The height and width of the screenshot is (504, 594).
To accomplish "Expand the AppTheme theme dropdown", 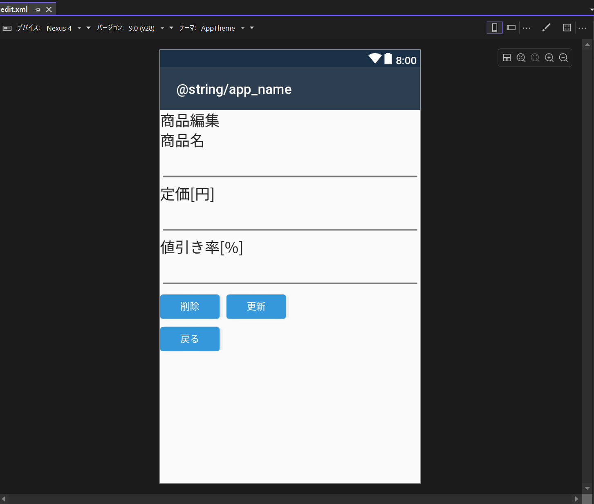I will (x=243, y=28).
